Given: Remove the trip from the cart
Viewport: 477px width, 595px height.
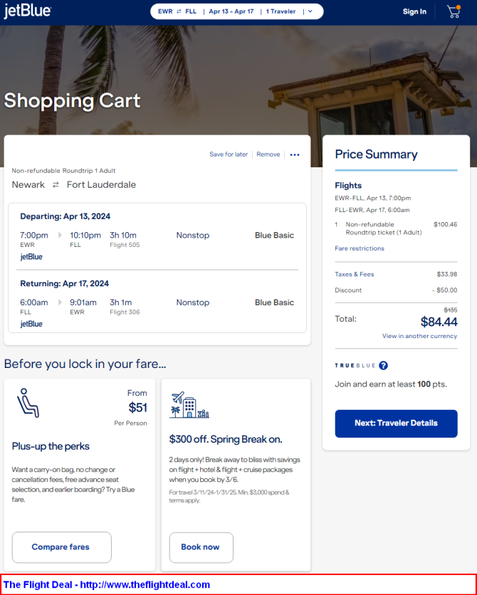Looking at the screenshot, I should click(268, 154).
